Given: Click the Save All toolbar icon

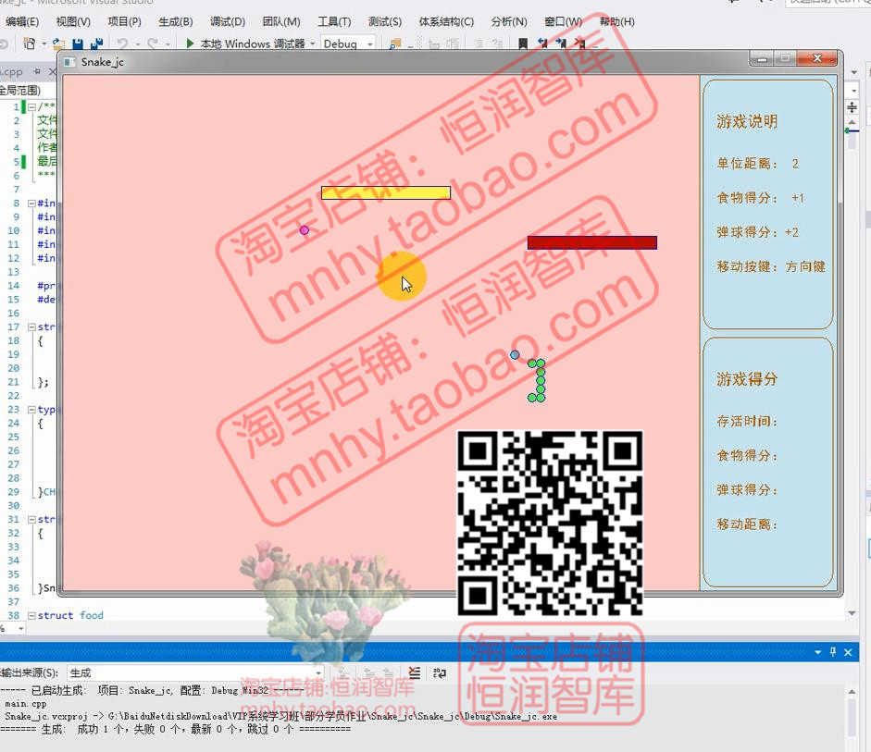Looking at the screenshot, I should (96, 43).
